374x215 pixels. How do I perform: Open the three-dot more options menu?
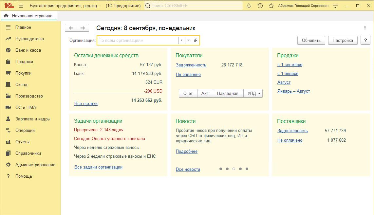(x=365, y=28)
